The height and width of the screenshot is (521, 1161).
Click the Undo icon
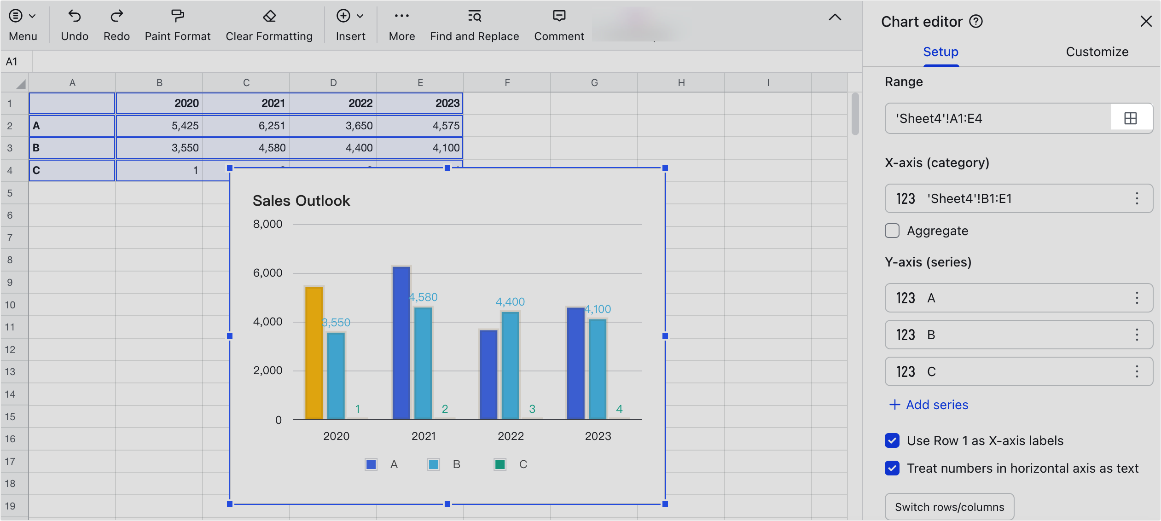point(74,16)
